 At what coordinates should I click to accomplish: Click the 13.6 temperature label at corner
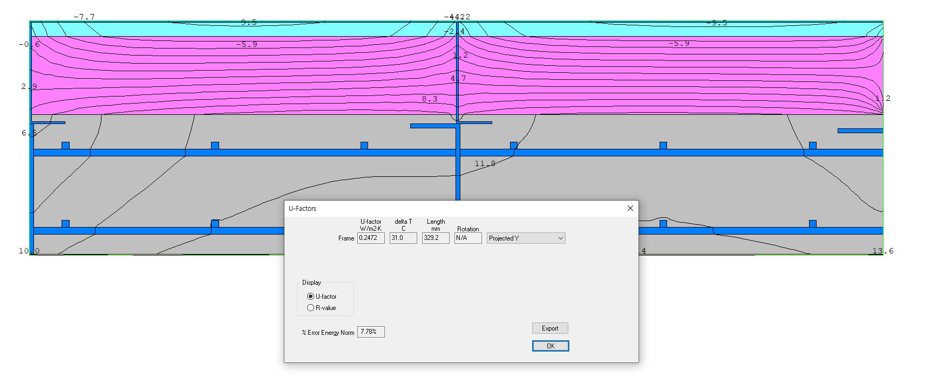[x=882, y=251]
